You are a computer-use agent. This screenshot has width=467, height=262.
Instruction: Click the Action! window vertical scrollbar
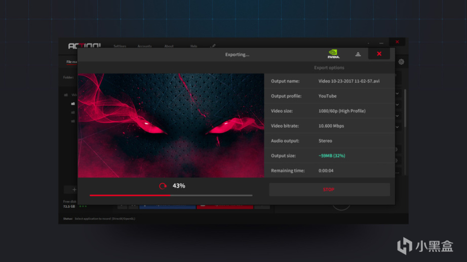[x=405, y=108]
